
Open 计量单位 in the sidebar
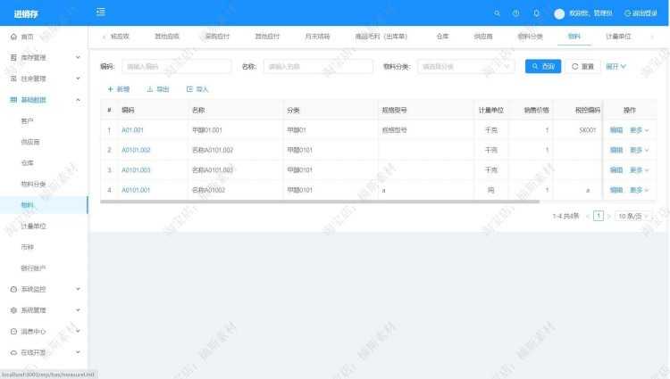(x=33, y=226)
